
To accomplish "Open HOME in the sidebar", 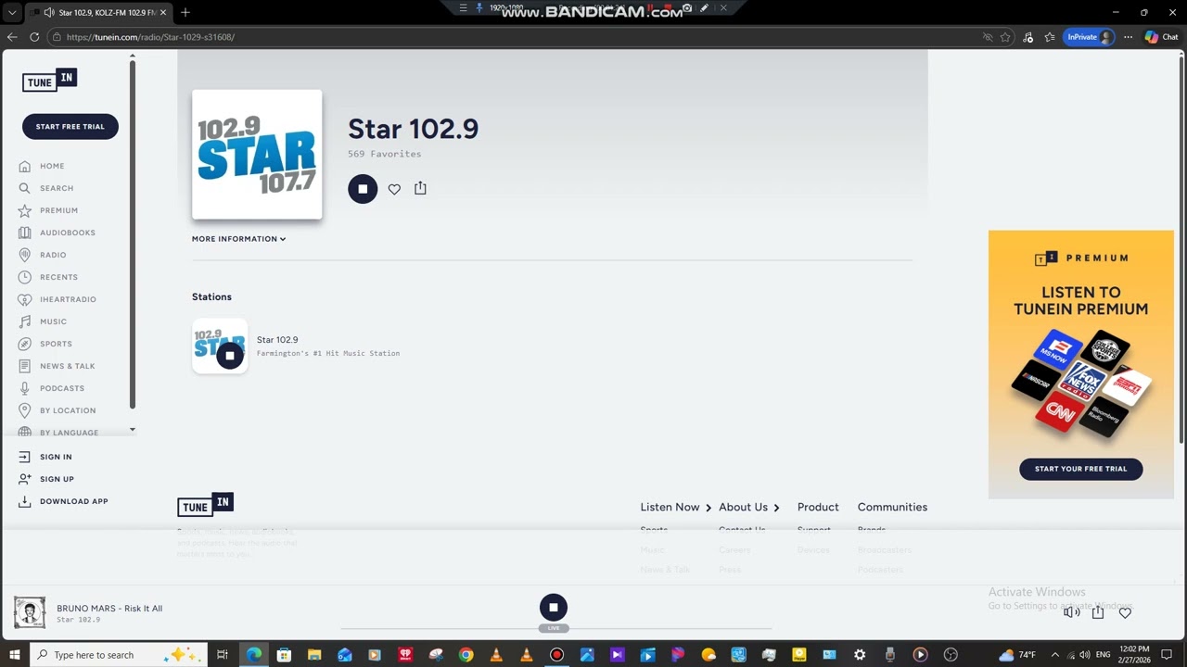I will tap(52, 166).
